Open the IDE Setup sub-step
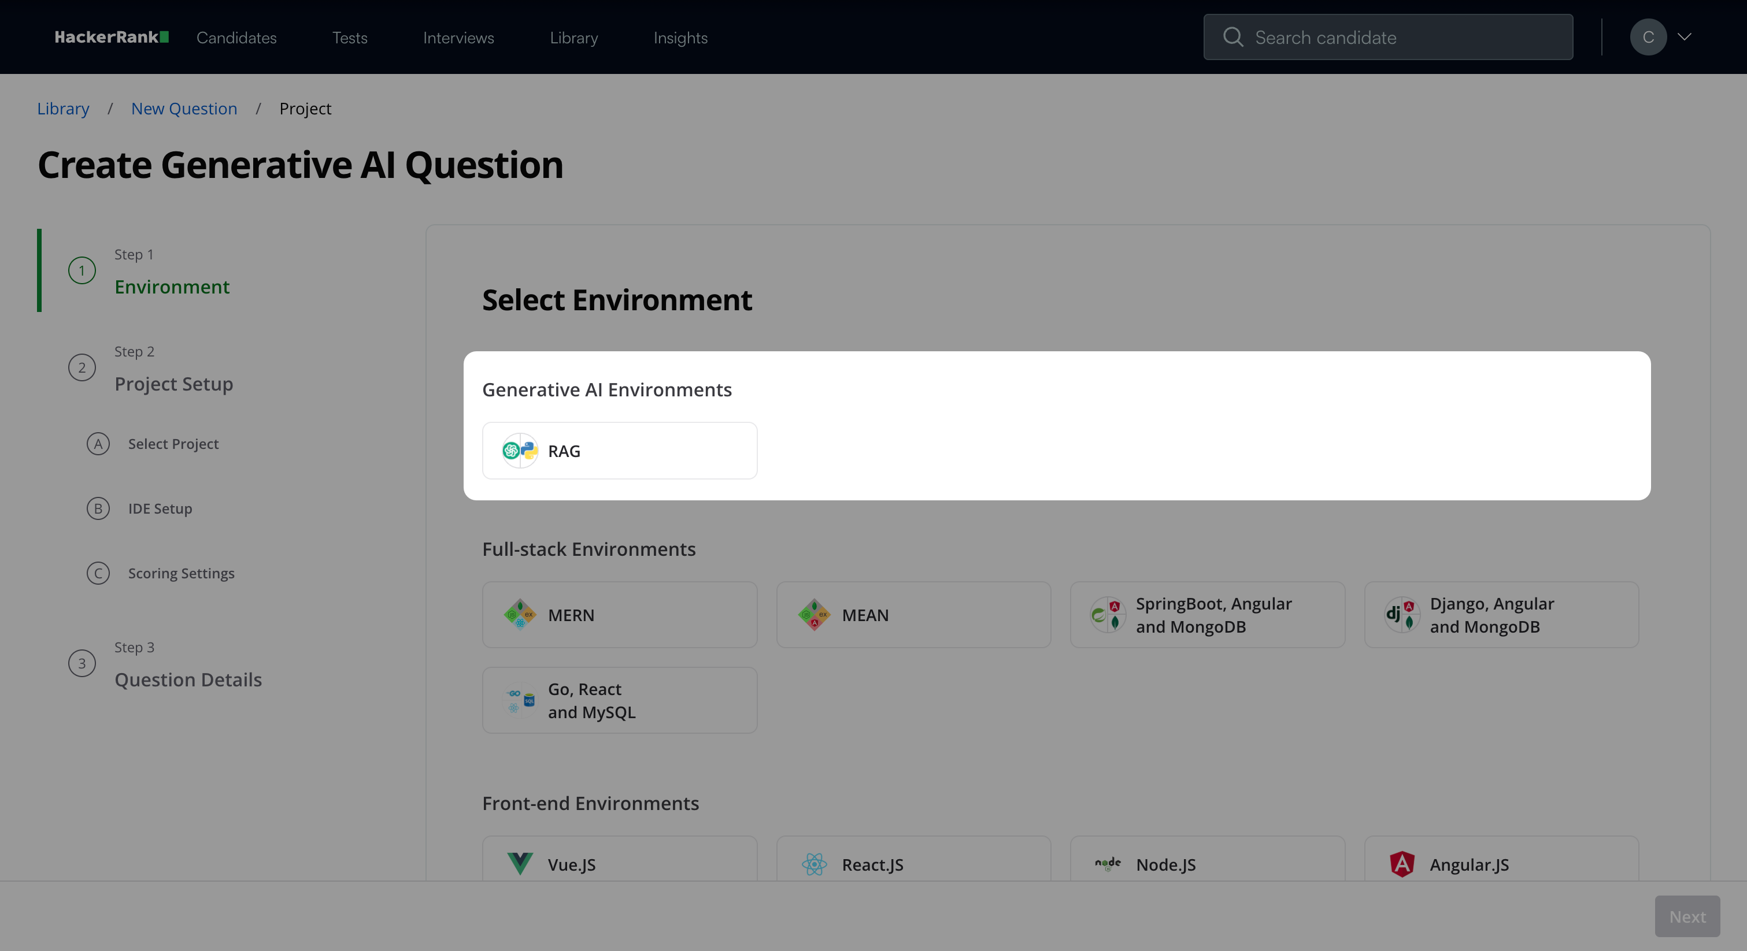Image resolution: width=1747 pixels, height=951 pixels. 160,508
